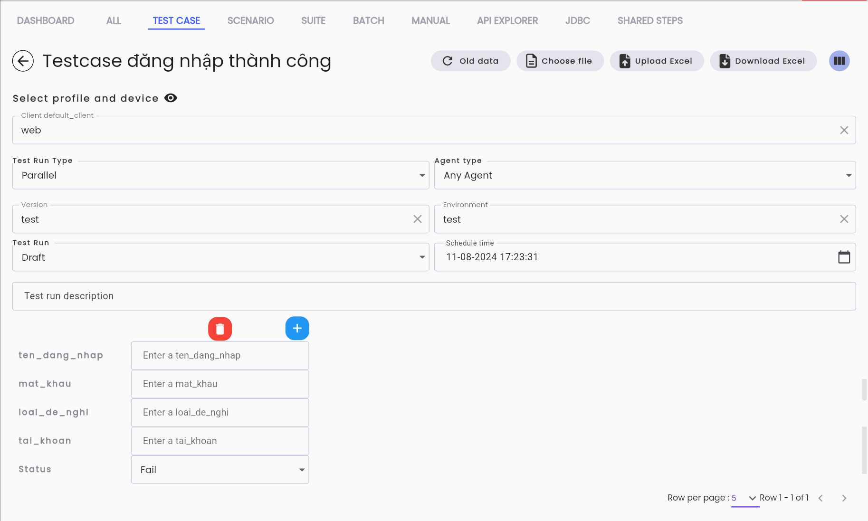The image size is (868, 521).
Task: Open the Schedule time calendar picker
Action: coord(844,257)
